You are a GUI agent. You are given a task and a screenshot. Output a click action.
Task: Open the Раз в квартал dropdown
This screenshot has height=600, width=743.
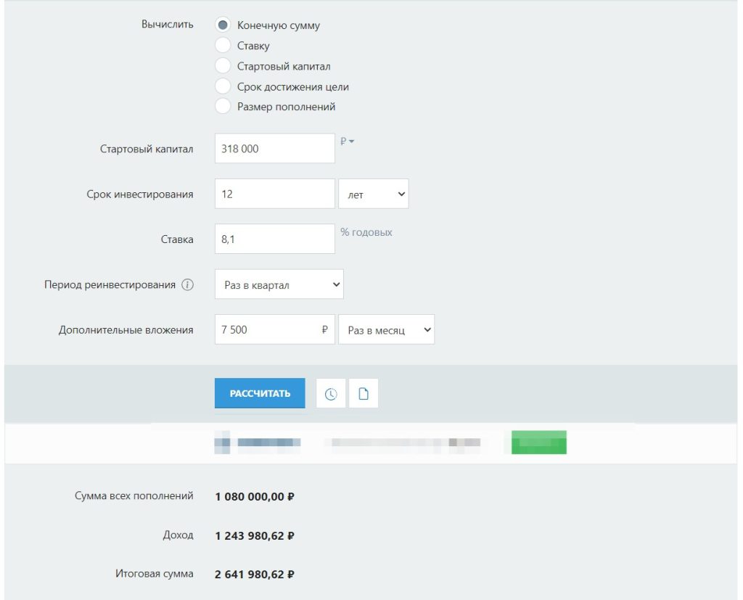279,284
